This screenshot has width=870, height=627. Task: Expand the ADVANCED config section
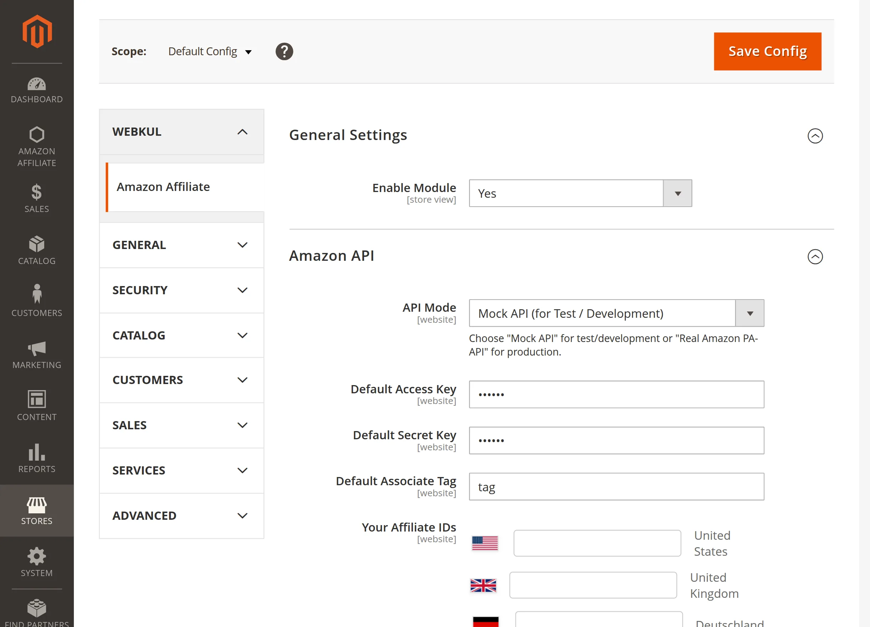181,515
